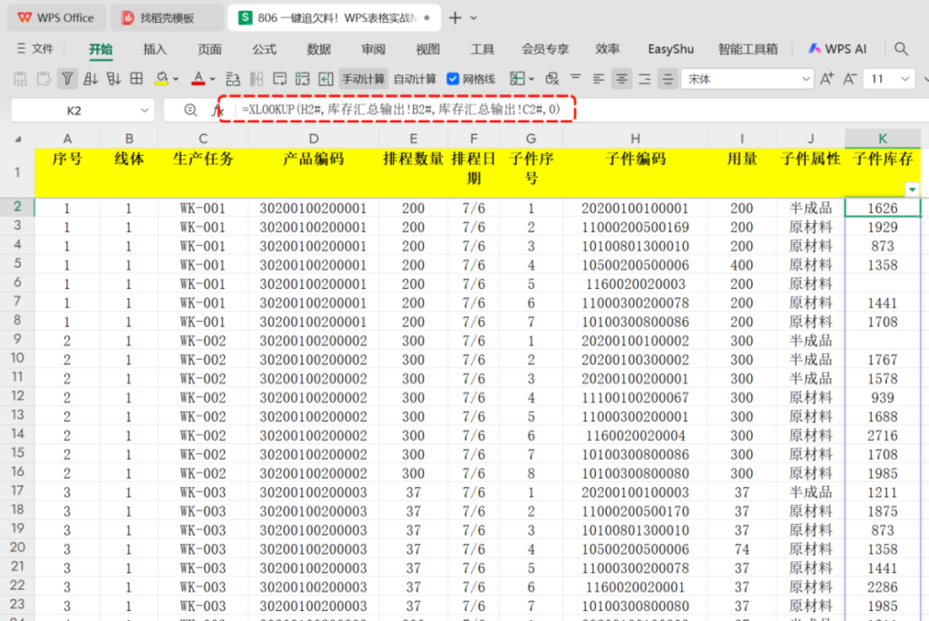Click the zoom magnifier in formula bar

[191, 110]
